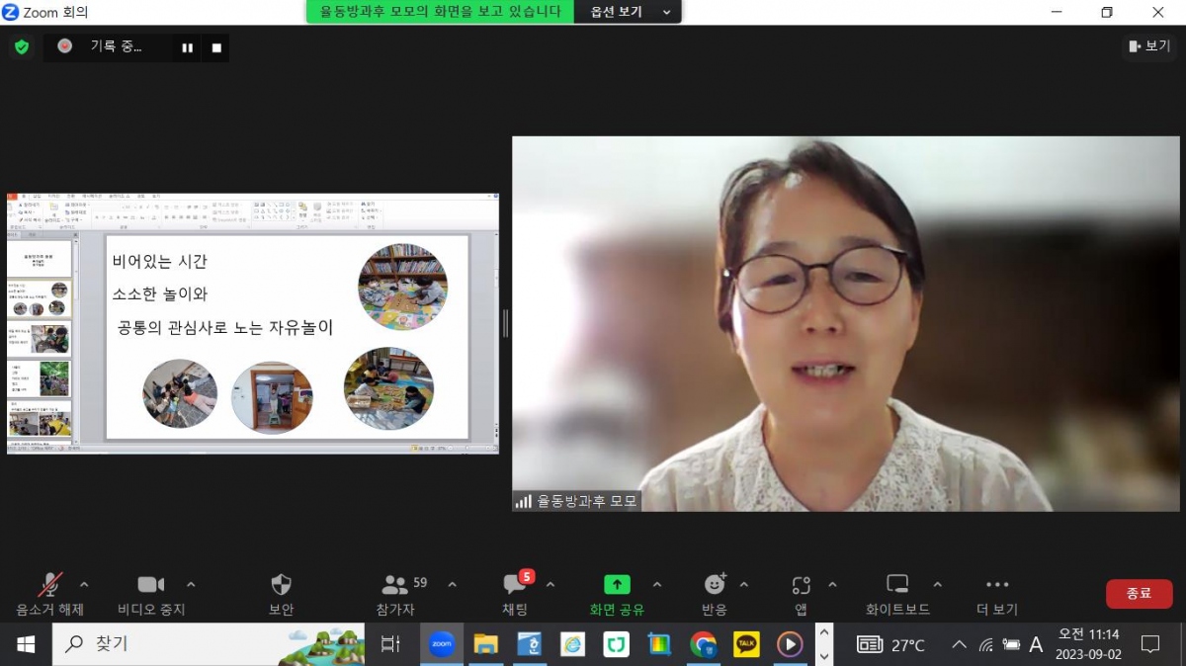
Task: Click the green encryption shield icon
Action: pyautogui.click(x=21, y=46)
